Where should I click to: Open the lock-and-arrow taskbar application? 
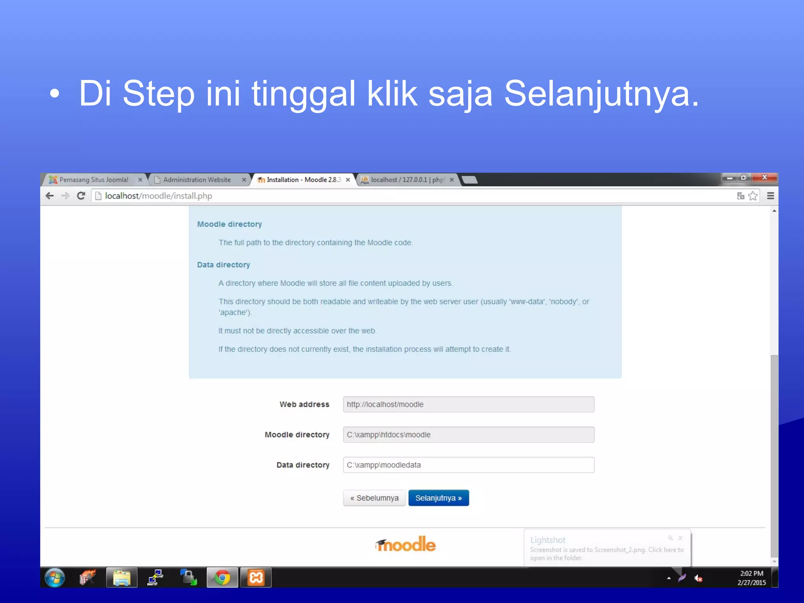[x=188, y=578]
